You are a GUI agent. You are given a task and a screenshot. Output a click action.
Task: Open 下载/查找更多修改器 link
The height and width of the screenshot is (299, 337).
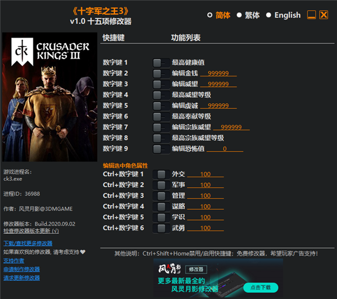coord(28,243)
